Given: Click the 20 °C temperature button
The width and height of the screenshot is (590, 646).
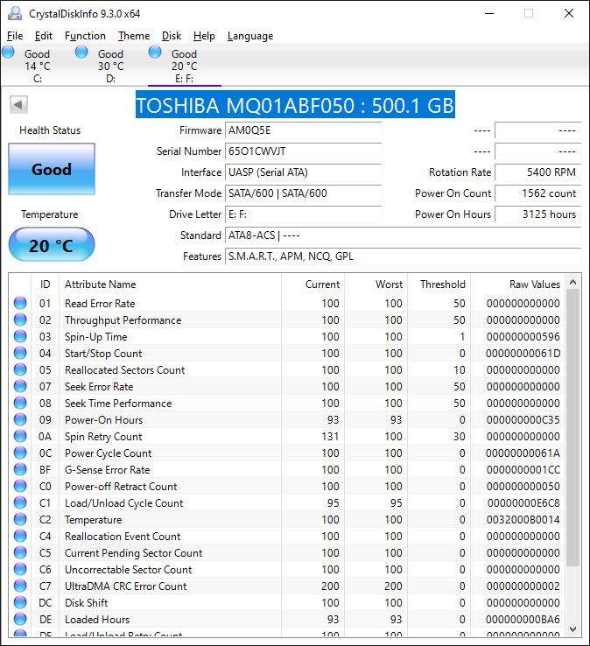Looking at the screenshot, I should [x=52, y=245].
